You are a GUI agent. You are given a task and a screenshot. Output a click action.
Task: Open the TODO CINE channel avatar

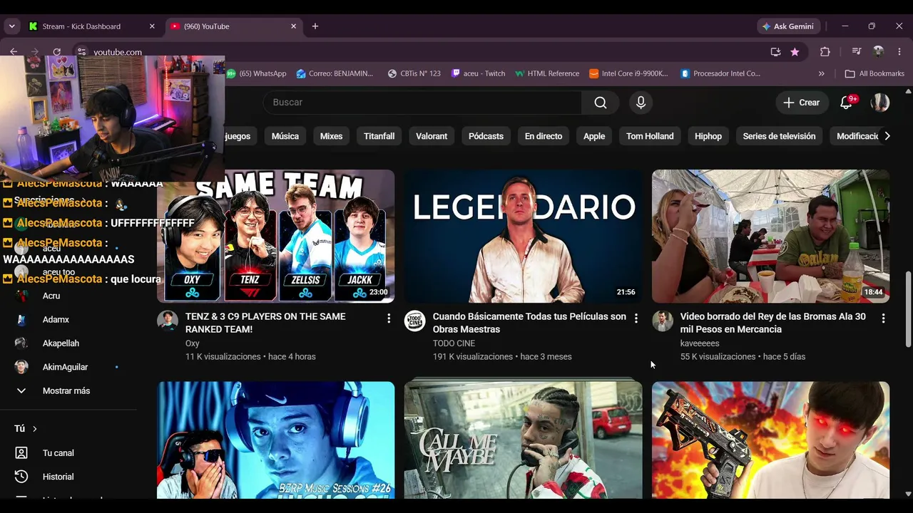414,321
